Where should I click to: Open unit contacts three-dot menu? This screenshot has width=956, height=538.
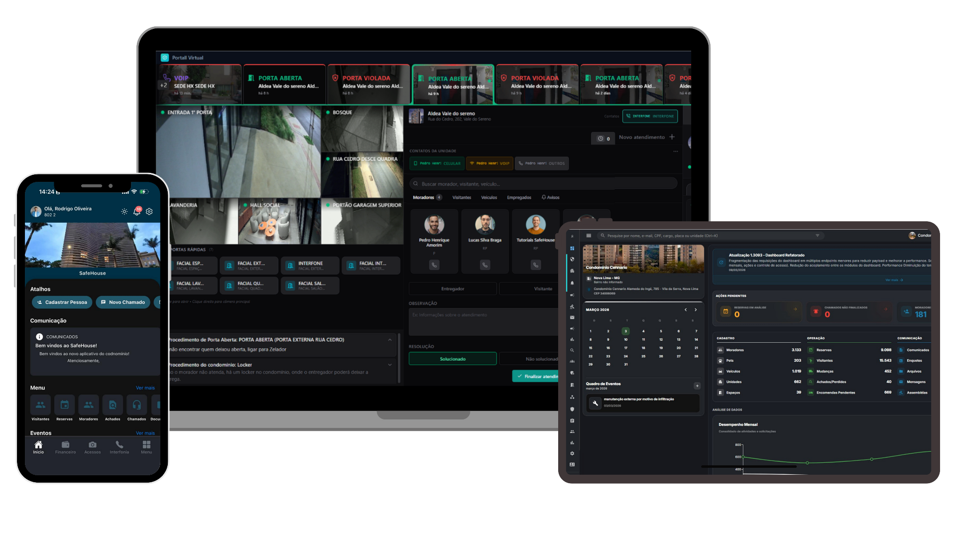pyautogui.click(x=676, y=151)
